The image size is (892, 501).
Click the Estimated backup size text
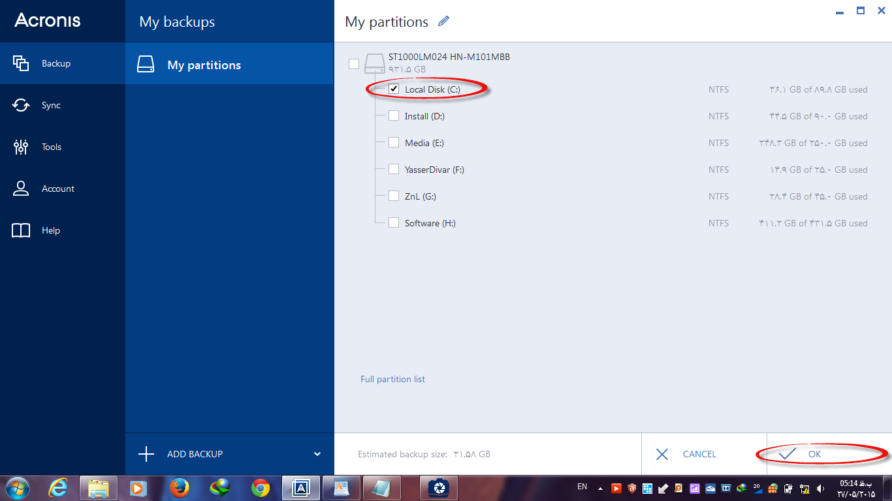click(424, 454)
